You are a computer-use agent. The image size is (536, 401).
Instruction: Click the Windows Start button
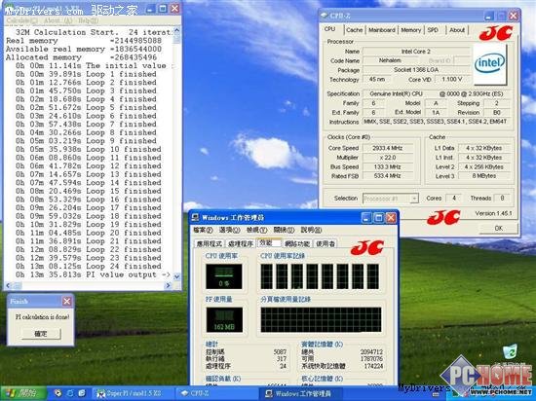23,393
